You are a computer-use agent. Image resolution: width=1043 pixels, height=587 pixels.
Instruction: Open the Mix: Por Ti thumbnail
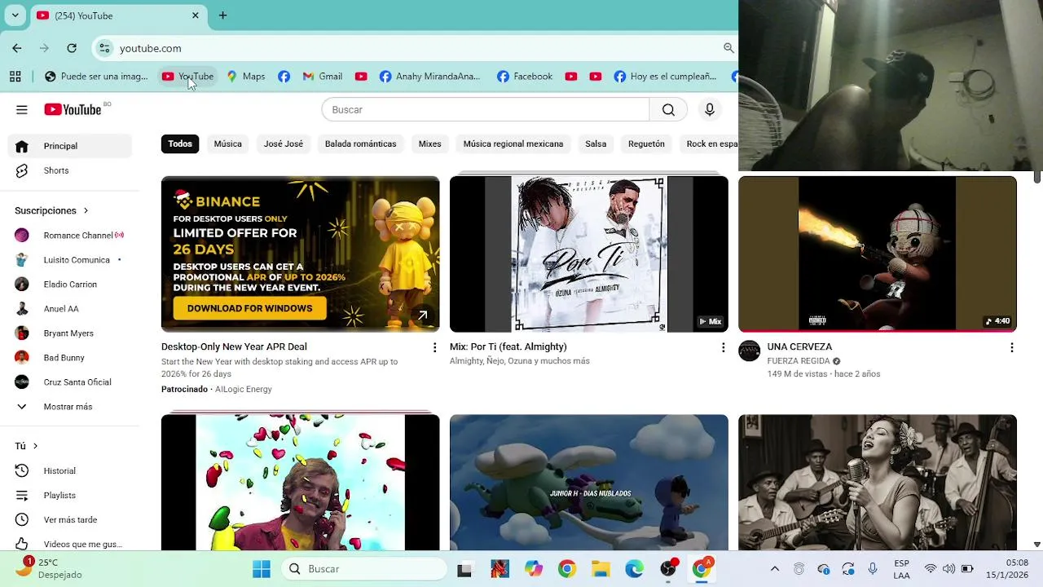(589, 254)
